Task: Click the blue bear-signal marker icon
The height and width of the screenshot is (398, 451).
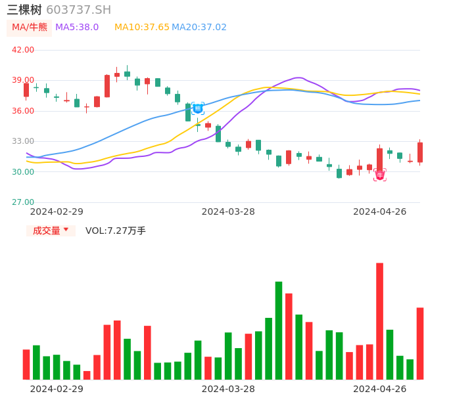Action: [198, 108]
